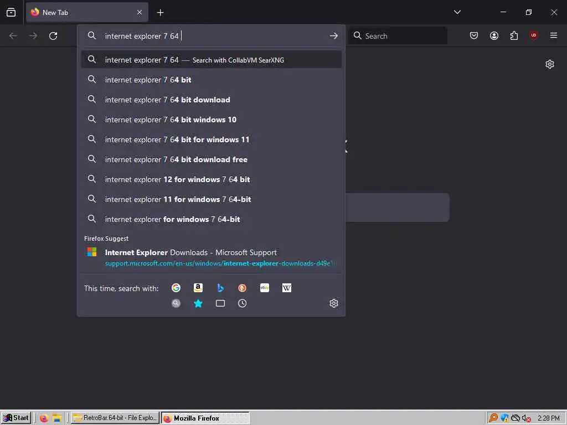Open the Extensions puzzle icon

[x=514, y=35]
